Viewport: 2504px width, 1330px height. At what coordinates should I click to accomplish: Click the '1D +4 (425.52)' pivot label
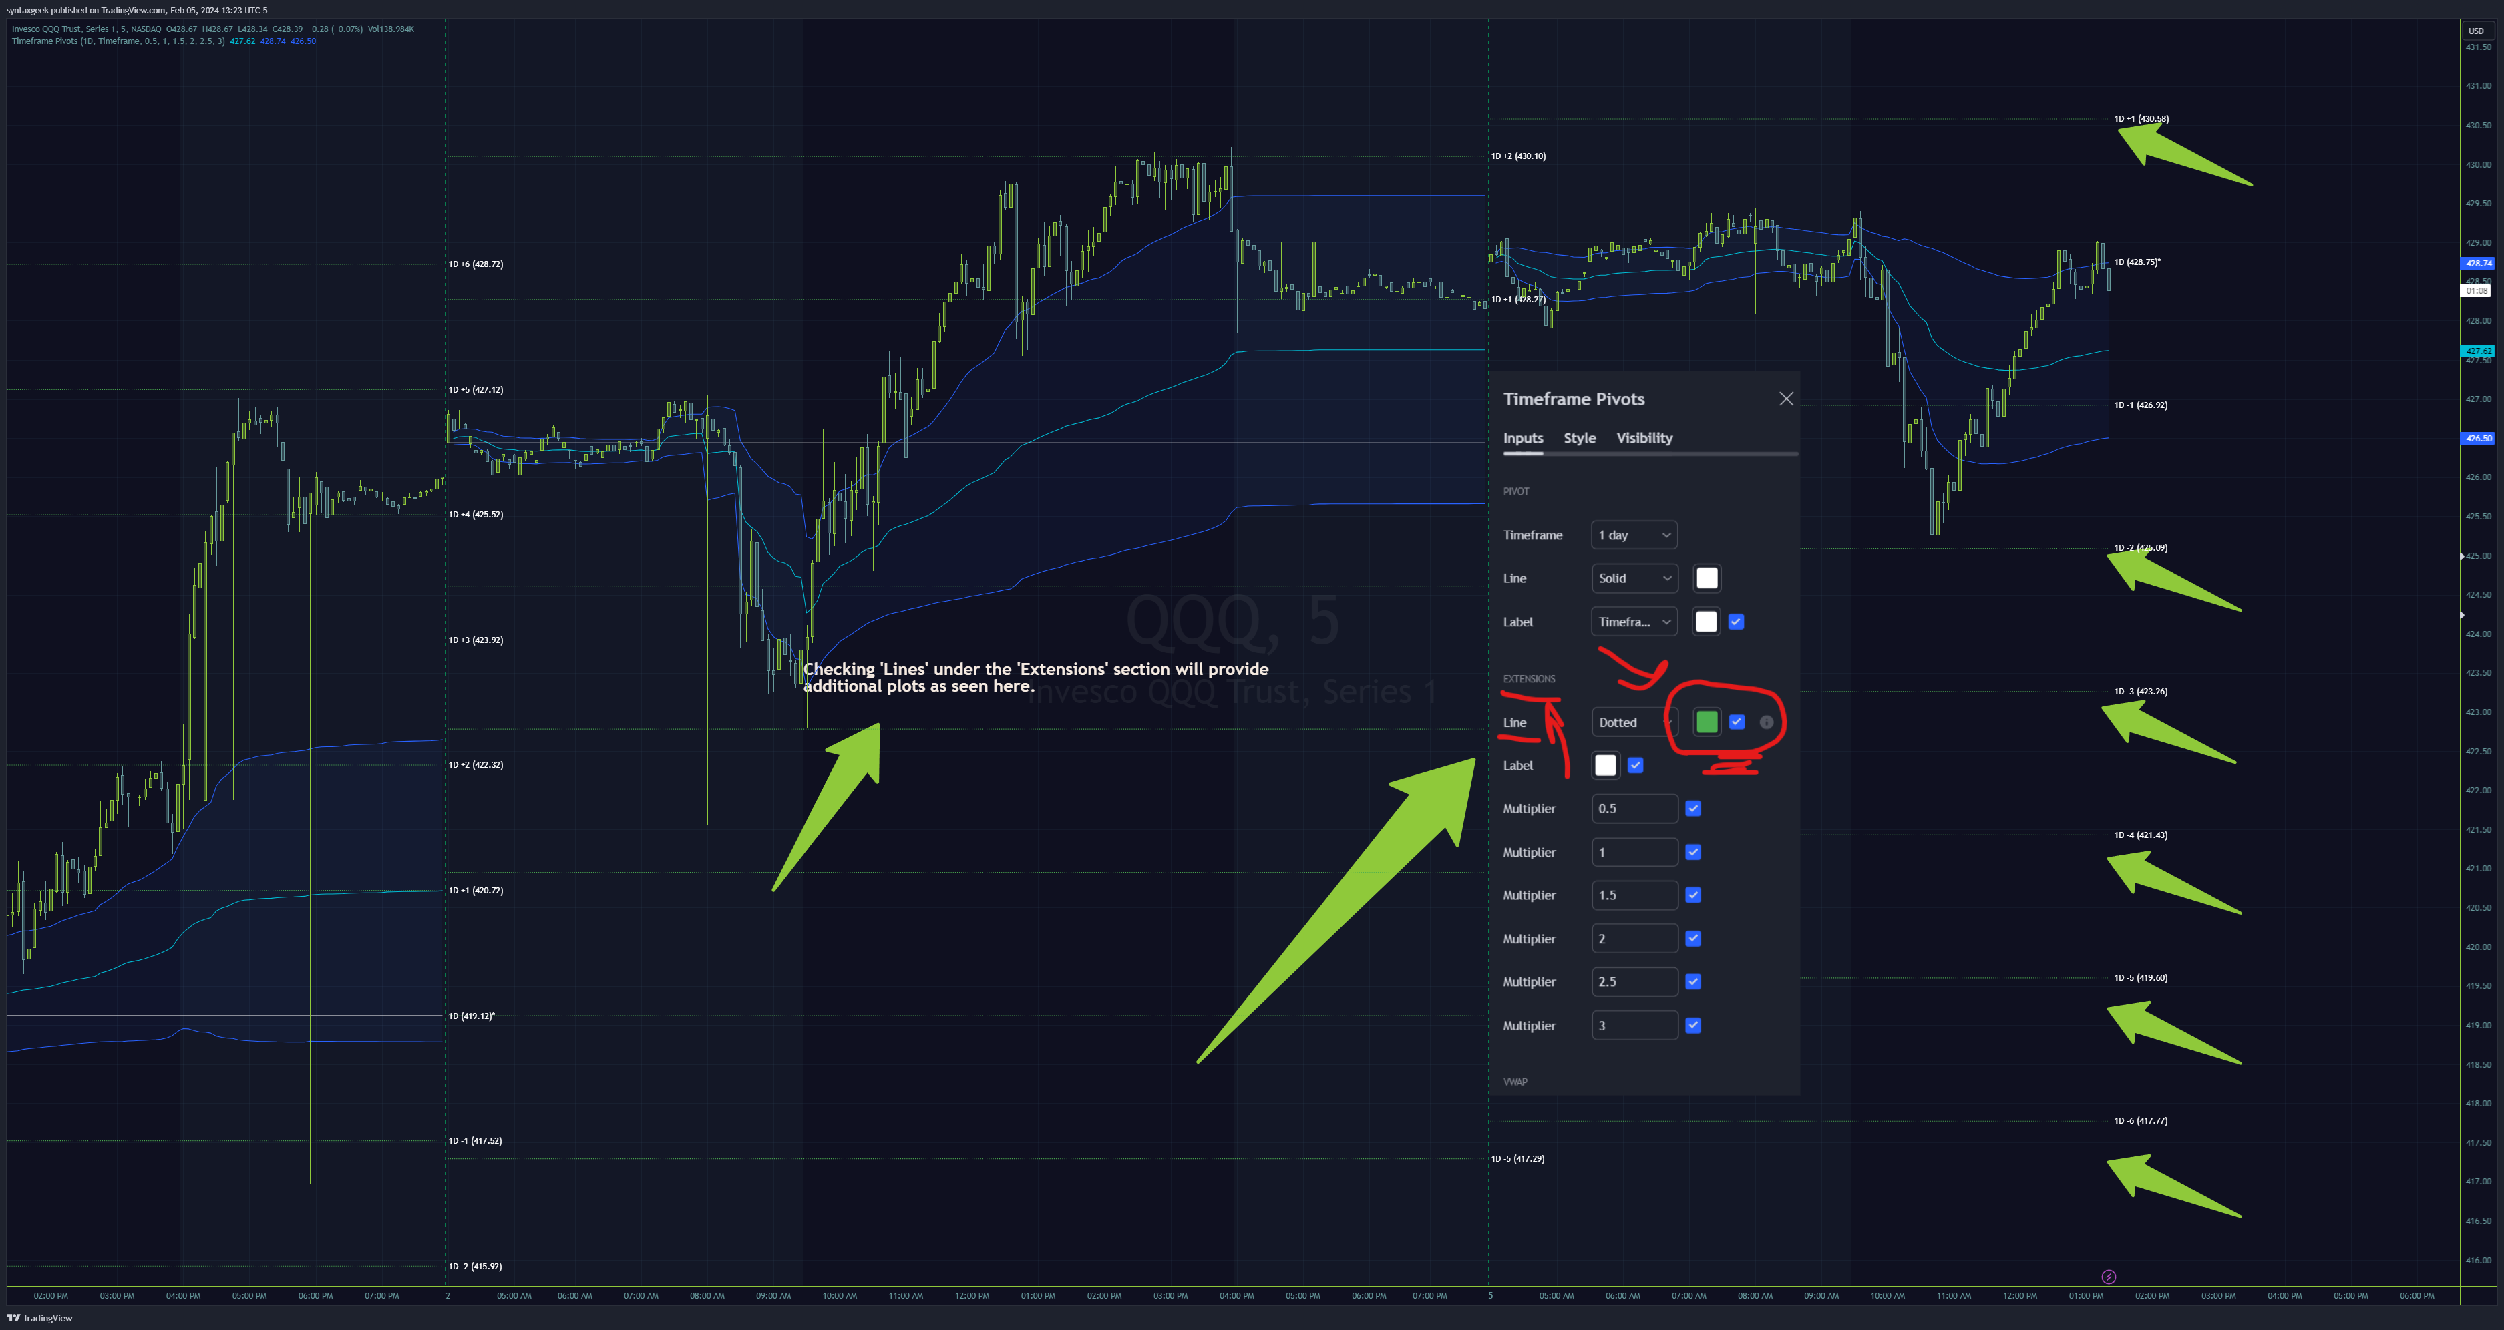476,514
